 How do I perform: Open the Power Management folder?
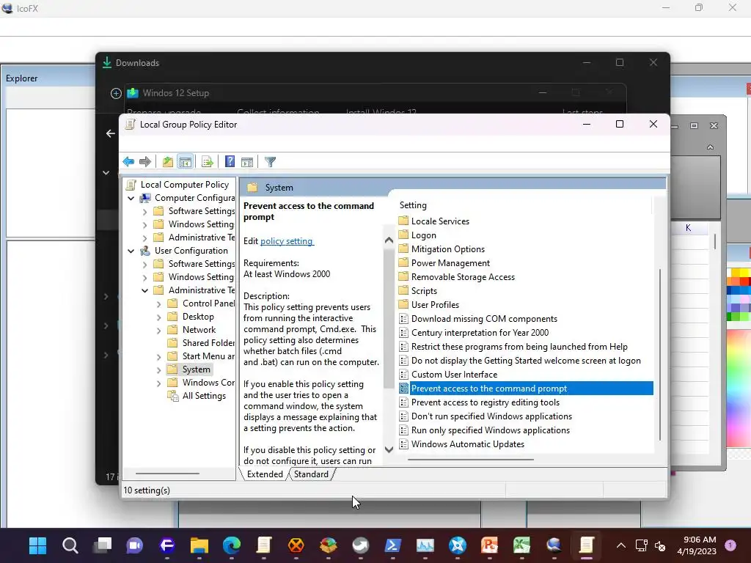click(450, 263)
